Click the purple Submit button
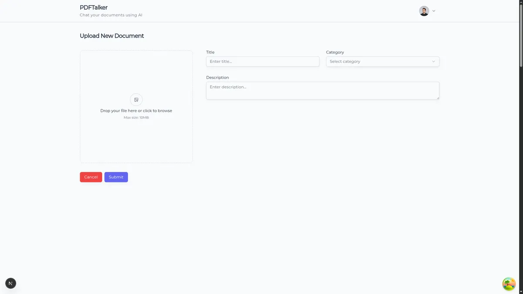This screenshot has width=523, height=294. (x=116, y=177)
